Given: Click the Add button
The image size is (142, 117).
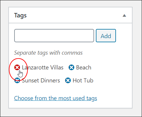Looking at the screenshot, I should coord(106,35).
